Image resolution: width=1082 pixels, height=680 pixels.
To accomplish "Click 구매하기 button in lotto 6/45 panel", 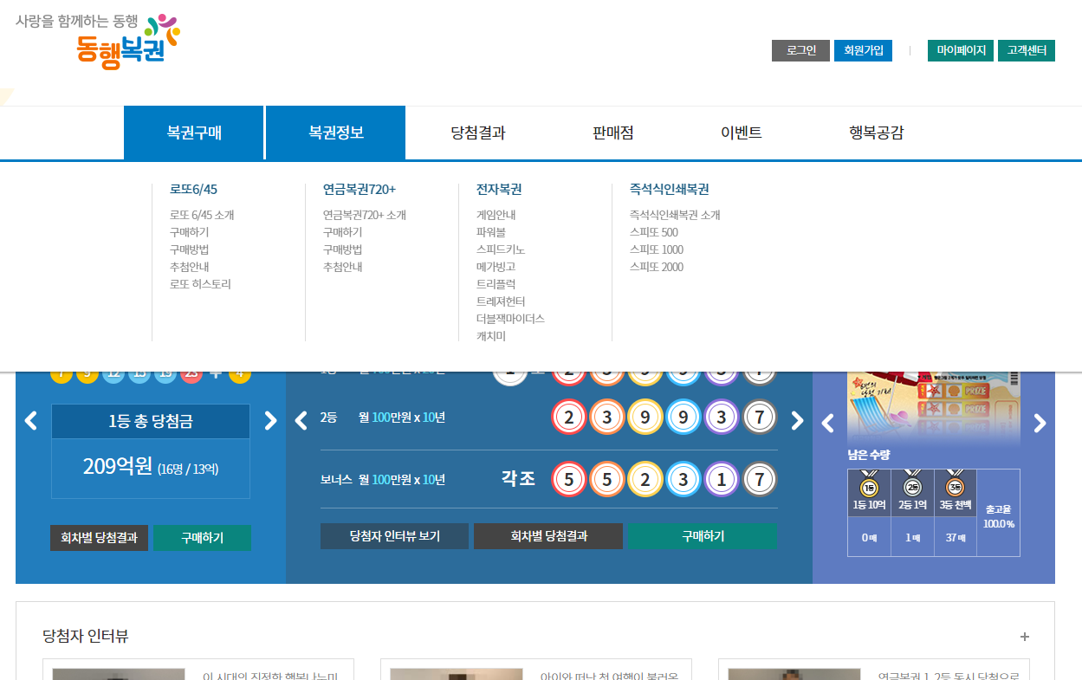I will 202,537.
